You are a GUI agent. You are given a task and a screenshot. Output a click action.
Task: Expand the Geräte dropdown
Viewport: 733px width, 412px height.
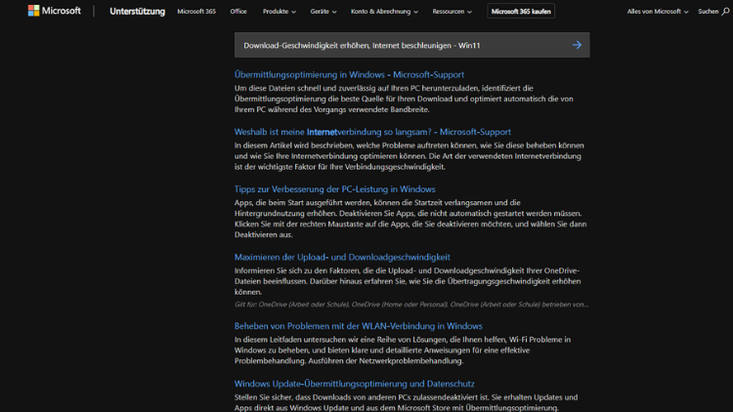tap(323, 11)
